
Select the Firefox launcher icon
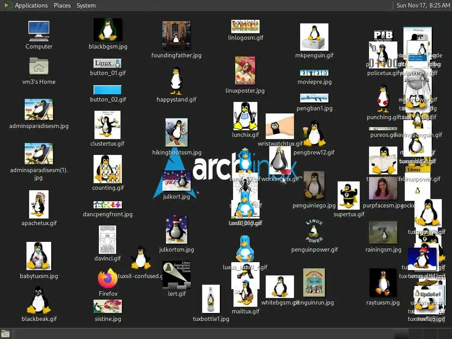108,279
